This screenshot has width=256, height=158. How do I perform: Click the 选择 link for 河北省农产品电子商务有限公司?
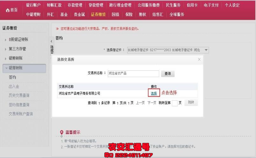tap(154, 93)
